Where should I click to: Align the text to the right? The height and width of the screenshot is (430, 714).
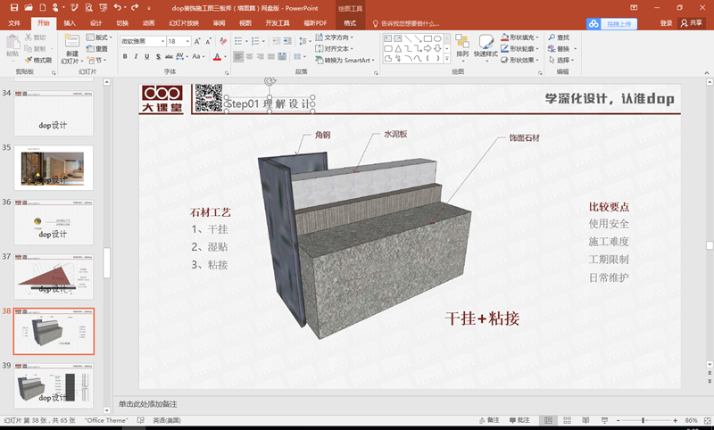(x=261, y=56)
